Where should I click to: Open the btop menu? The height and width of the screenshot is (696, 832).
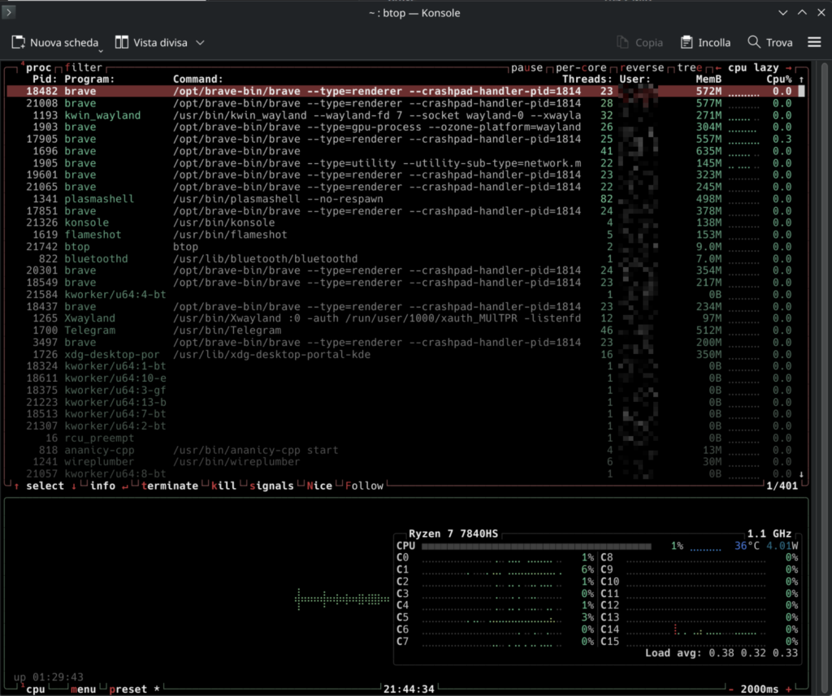pos(84,689)
